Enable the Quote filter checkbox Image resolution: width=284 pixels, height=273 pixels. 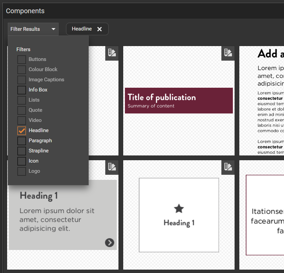pos(21,110)
